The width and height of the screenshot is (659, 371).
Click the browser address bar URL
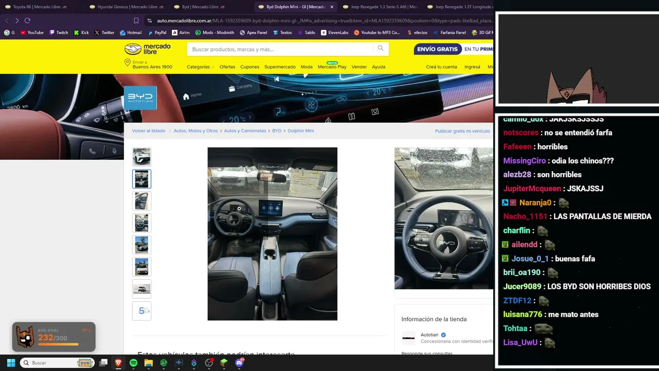[x=324, y=21]
